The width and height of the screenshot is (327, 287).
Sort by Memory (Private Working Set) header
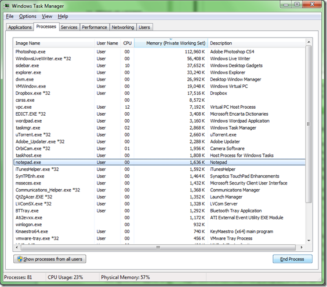point(171,43)
